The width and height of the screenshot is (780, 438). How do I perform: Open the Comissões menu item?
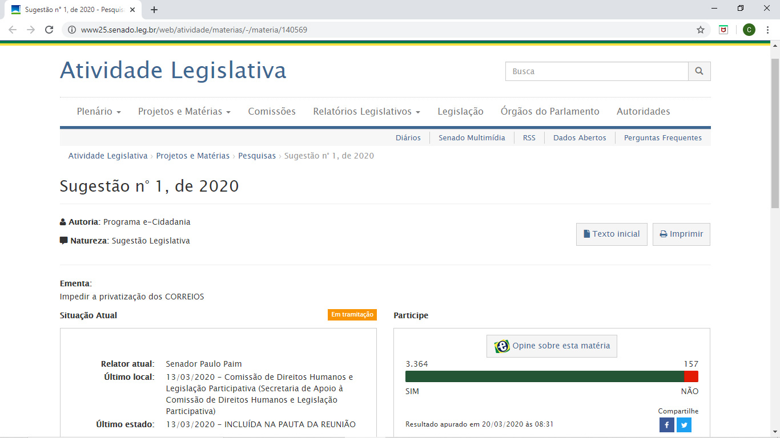pos(272,112)
